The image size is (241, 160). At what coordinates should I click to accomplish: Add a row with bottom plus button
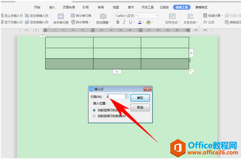(117, 72)
